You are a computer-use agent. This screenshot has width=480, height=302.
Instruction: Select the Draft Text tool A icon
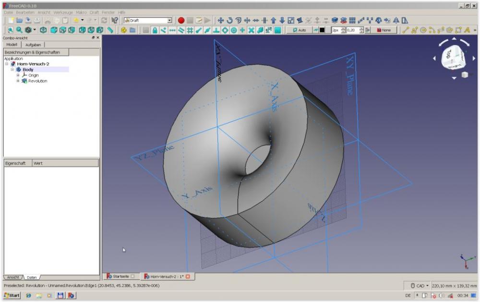pos(467,30)
